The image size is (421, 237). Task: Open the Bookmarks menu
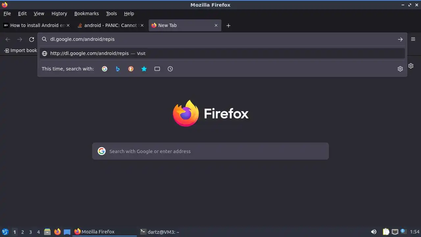pos(87,13)
